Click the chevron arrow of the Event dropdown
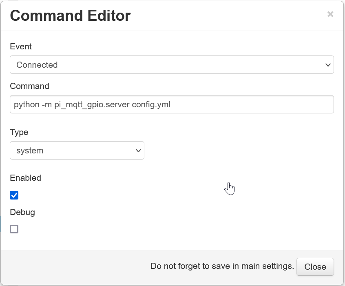The width and height of the screenshot is (345, 286). (x=328, y=65)
